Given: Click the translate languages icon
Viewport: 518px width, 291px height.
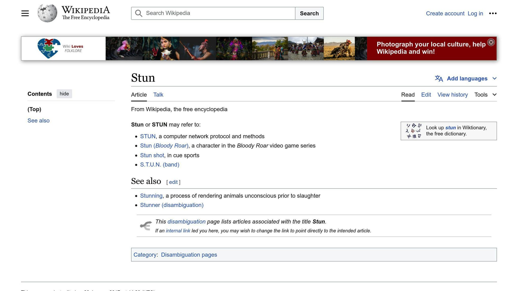Looking at the screenshot, I should click(x=439, y=79).
